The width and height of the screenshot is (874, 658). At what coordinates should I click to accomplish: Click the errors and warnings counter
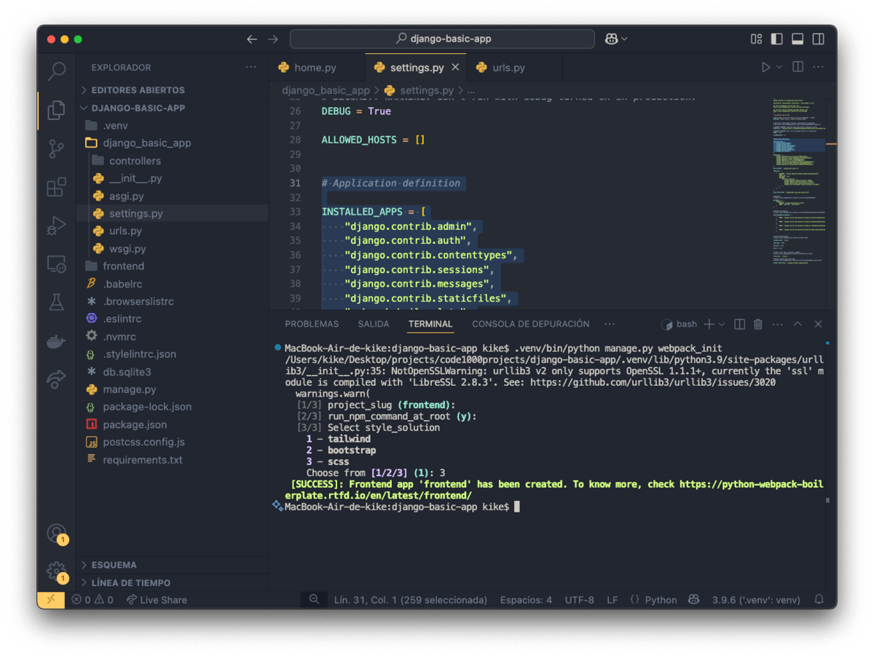92,600
